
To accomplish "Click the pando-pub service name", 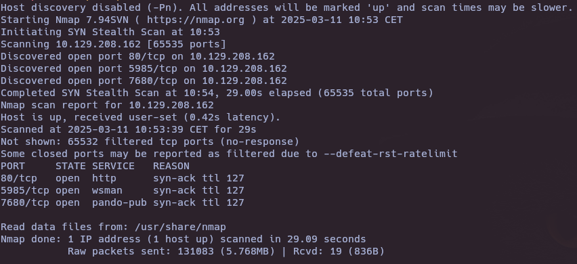I will (x=119, y=202).
